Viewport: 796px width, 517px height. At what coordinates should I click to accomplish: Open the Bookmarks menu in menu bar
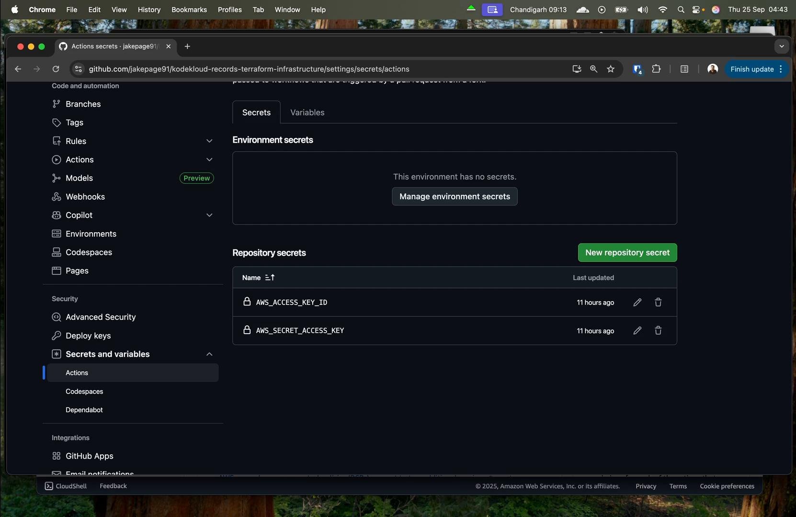click(x=189, y=10)
